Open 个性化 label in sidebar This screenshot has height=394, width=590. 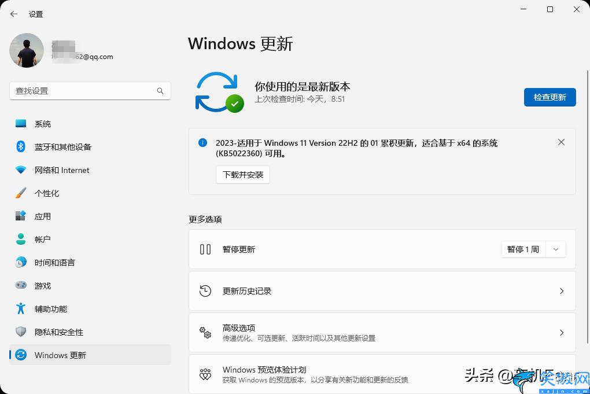coord(47,193)
